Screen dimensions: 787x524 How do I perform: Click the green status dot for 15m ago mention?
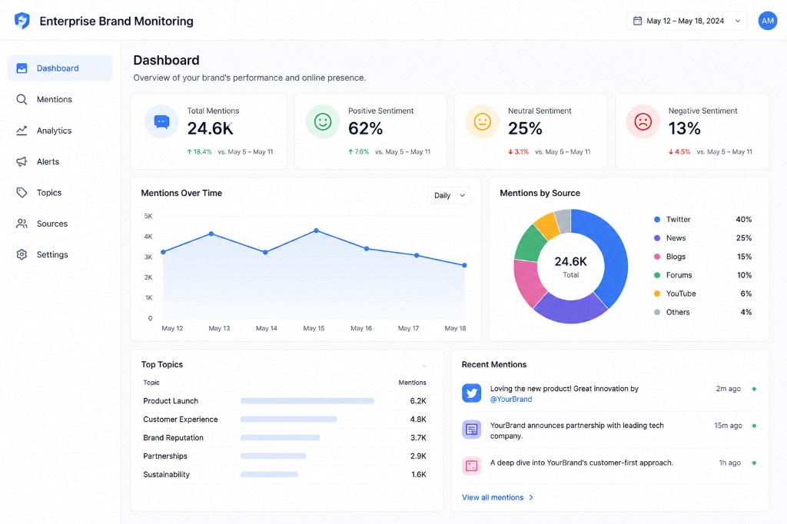pos(754,426)
